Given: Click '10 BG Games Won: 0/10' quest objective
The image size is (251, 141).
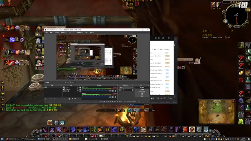Looking at the screenshot, I should (216, 37).
